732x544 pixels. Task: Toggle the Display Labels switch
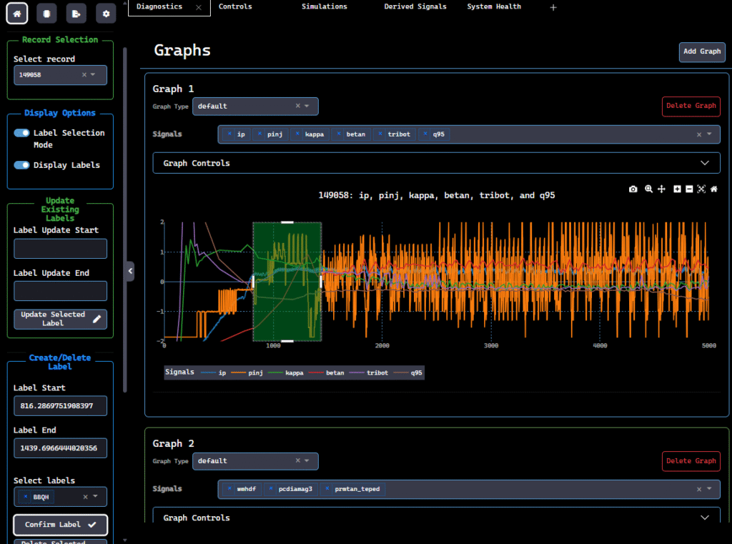22,165
